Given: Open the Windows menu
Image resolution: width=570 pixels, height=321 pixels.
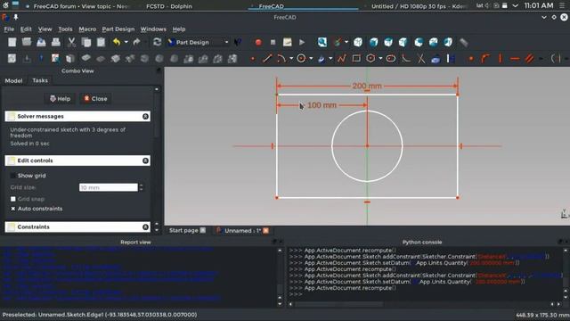Looking at the screenshot, I should pyautogui.click(x=153, y=29).
